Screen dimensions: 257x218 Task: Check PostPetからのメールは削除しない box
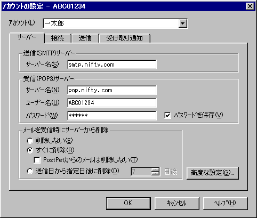click(x=37, y=160)
